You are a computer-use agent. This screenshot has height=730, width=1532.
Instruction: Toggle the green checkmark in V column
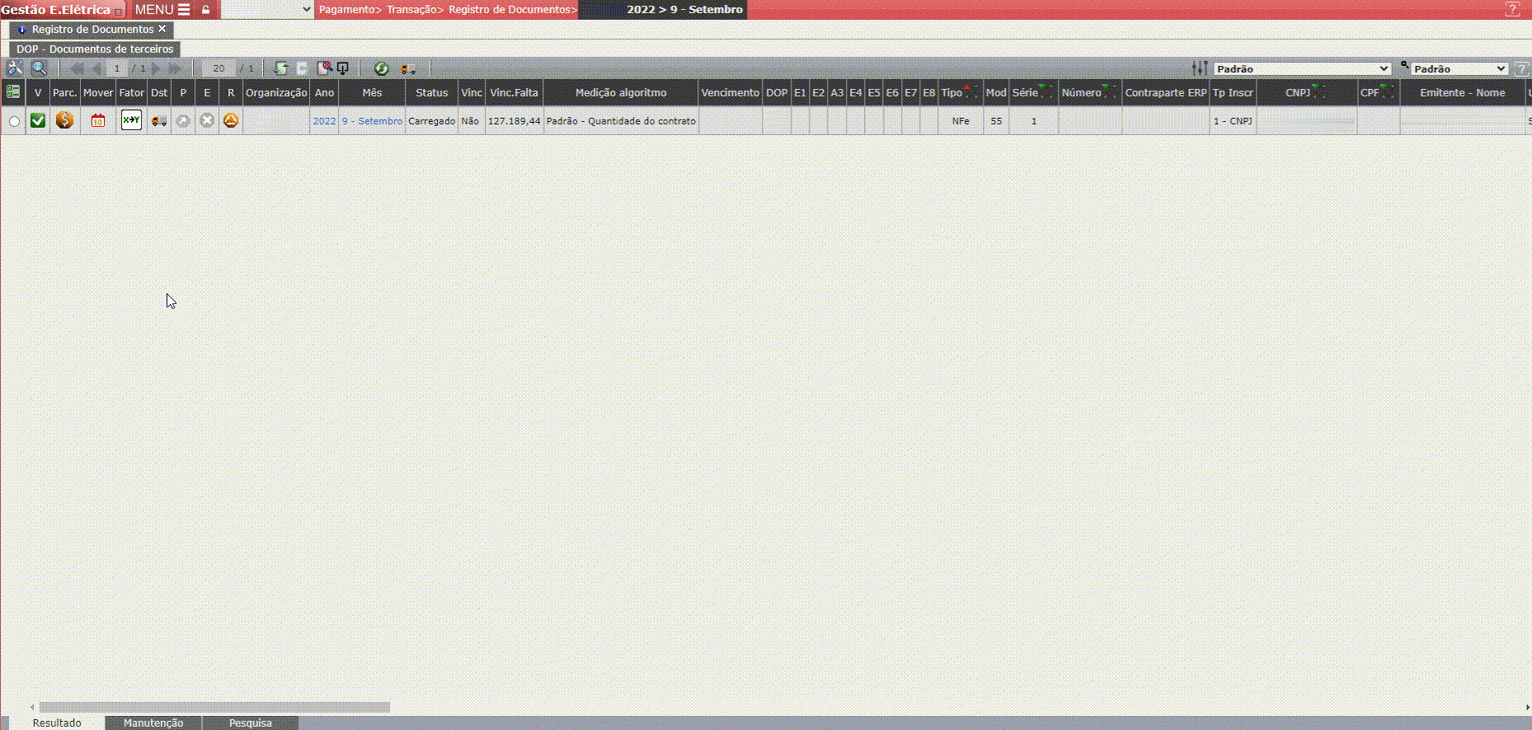(38, 121)
